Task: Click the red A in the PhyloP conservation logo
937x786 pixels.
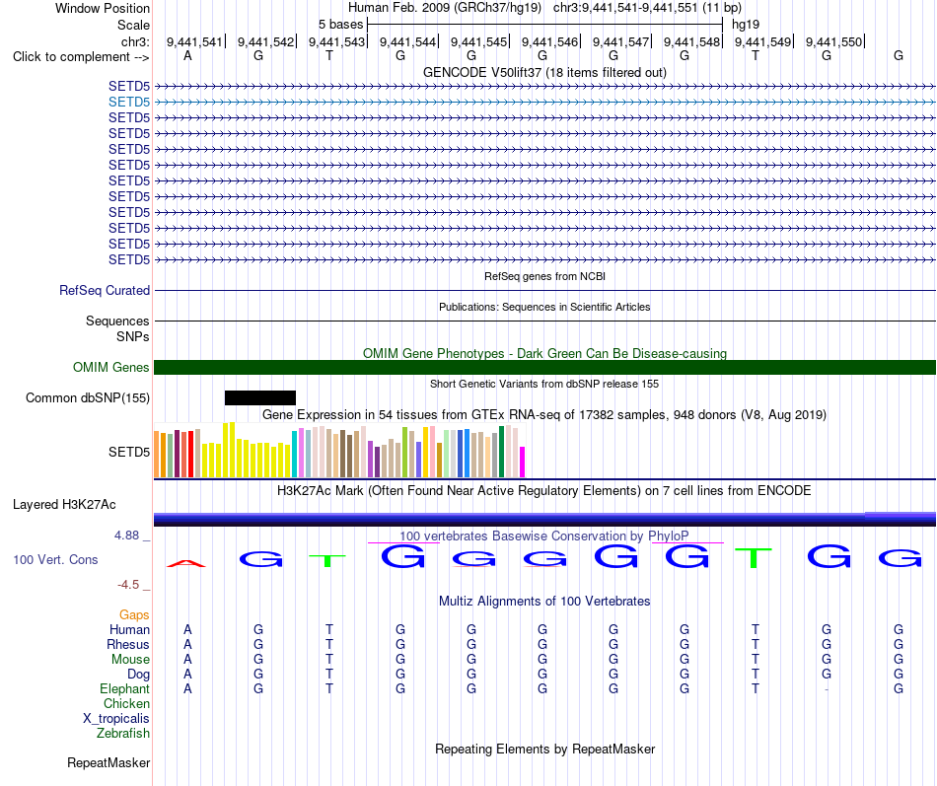Action: (x=186, y=563)
